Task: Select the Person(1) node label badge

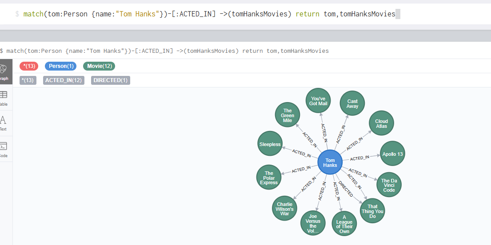Action: click(x=61, y=66)
